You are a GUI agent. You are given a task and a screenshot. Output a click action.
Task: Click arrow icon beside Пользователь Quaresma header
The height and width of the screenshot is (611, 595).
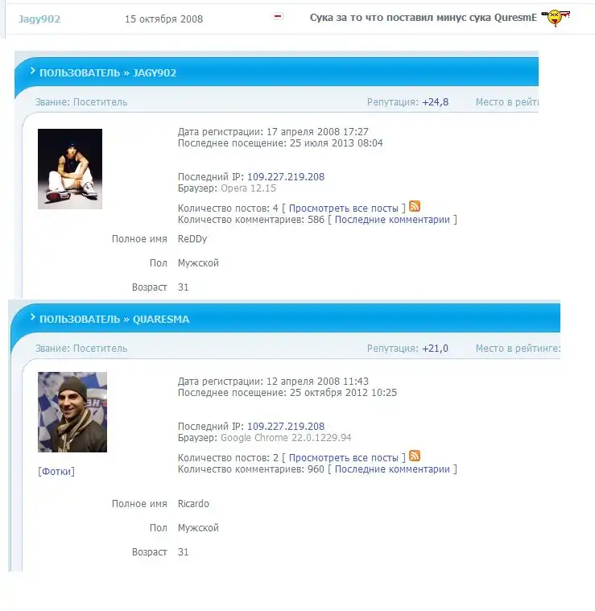33,317
